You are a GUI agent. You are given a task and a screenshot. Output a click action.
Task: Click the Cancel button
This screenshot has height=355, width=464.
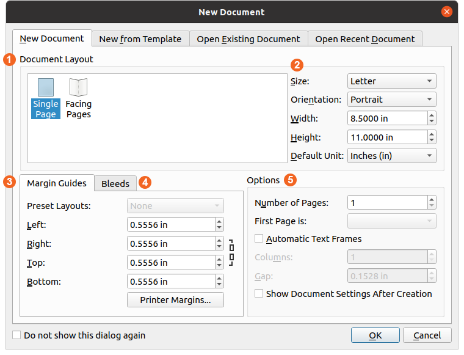[427, 335]
